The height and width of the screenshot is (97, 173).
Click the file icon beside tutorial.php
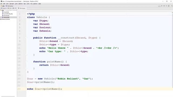3,16
